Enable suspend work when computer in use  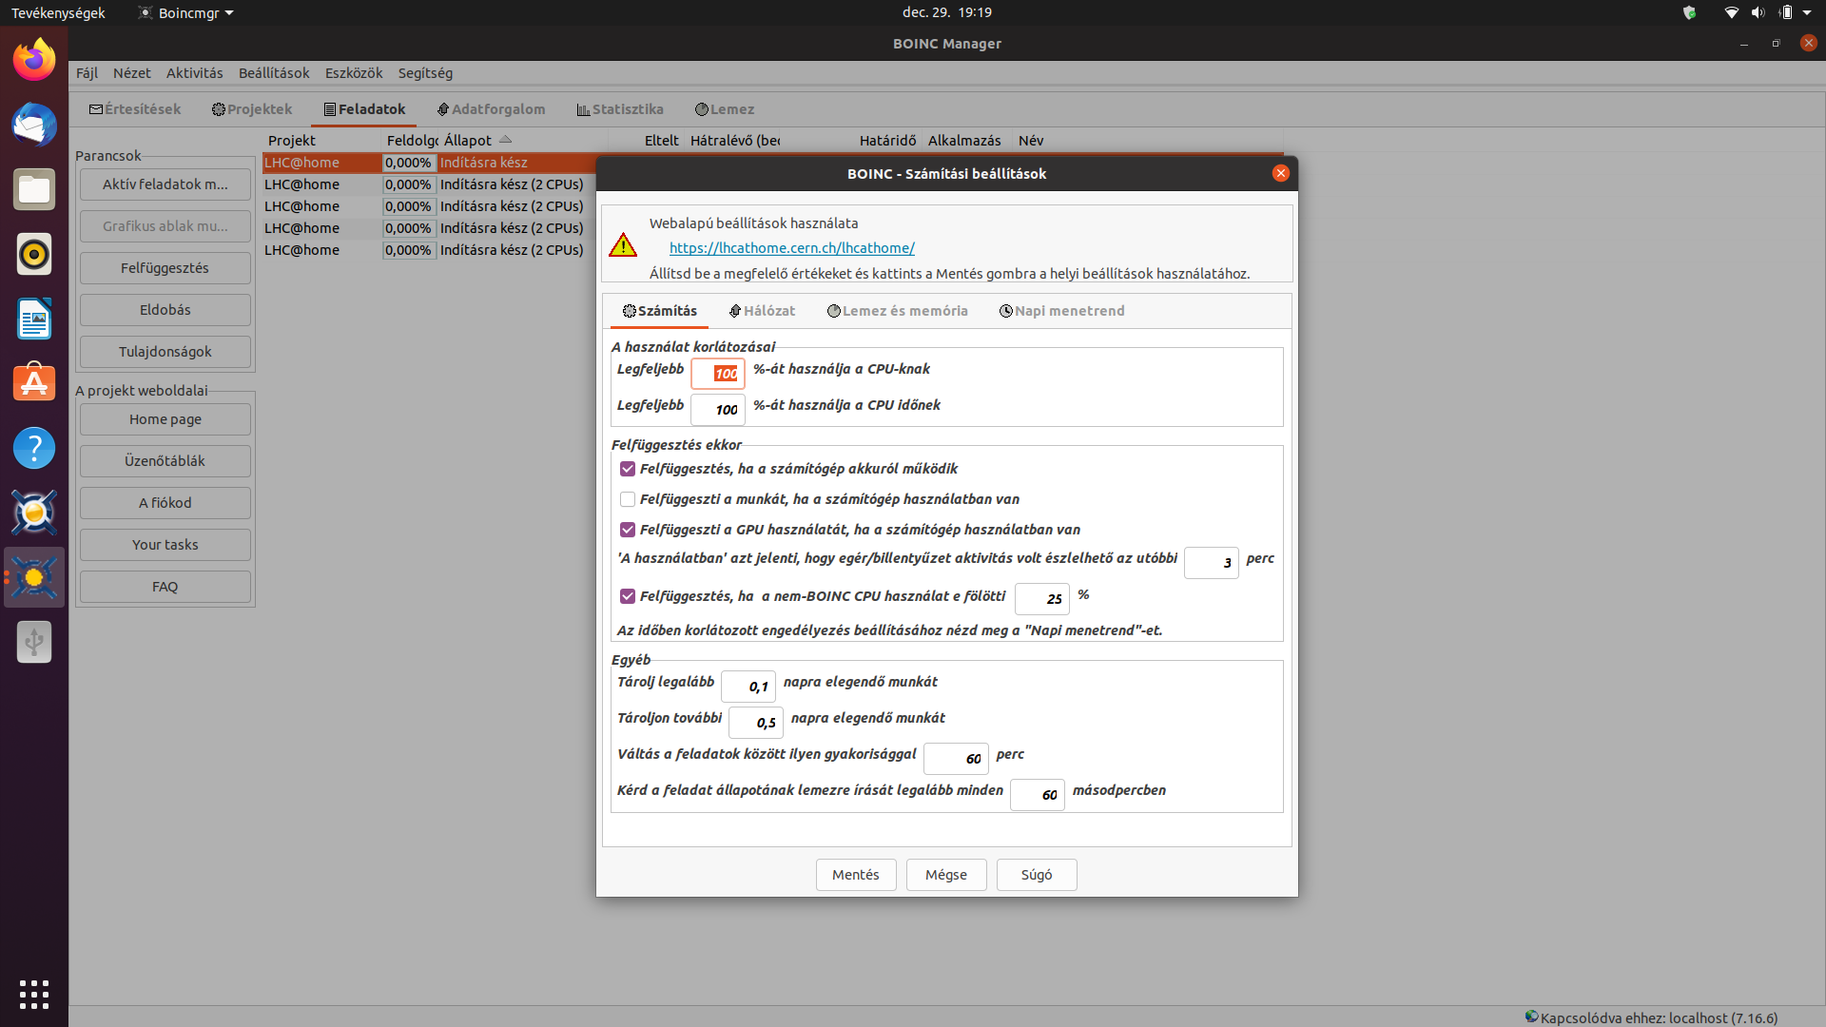pos(628,499)
